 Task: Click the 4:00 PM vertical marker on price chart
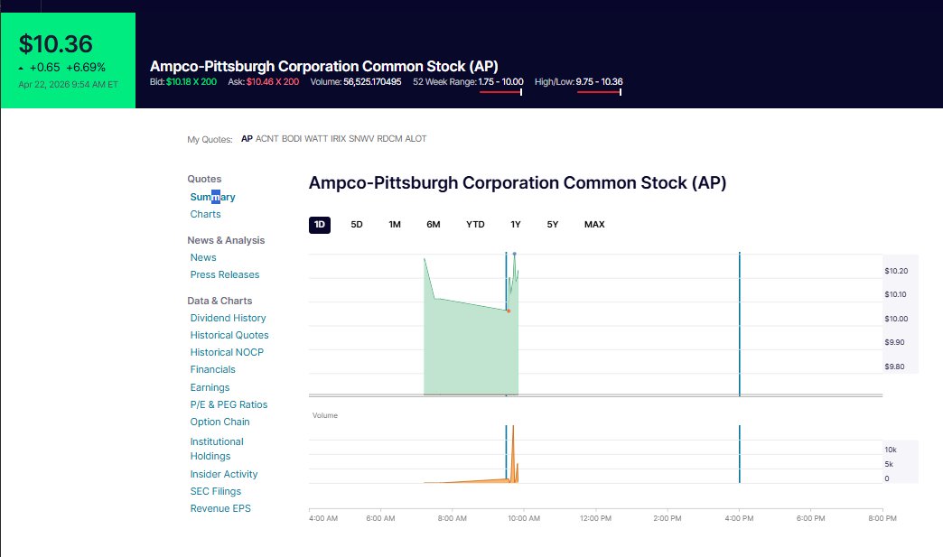point(739,324)
